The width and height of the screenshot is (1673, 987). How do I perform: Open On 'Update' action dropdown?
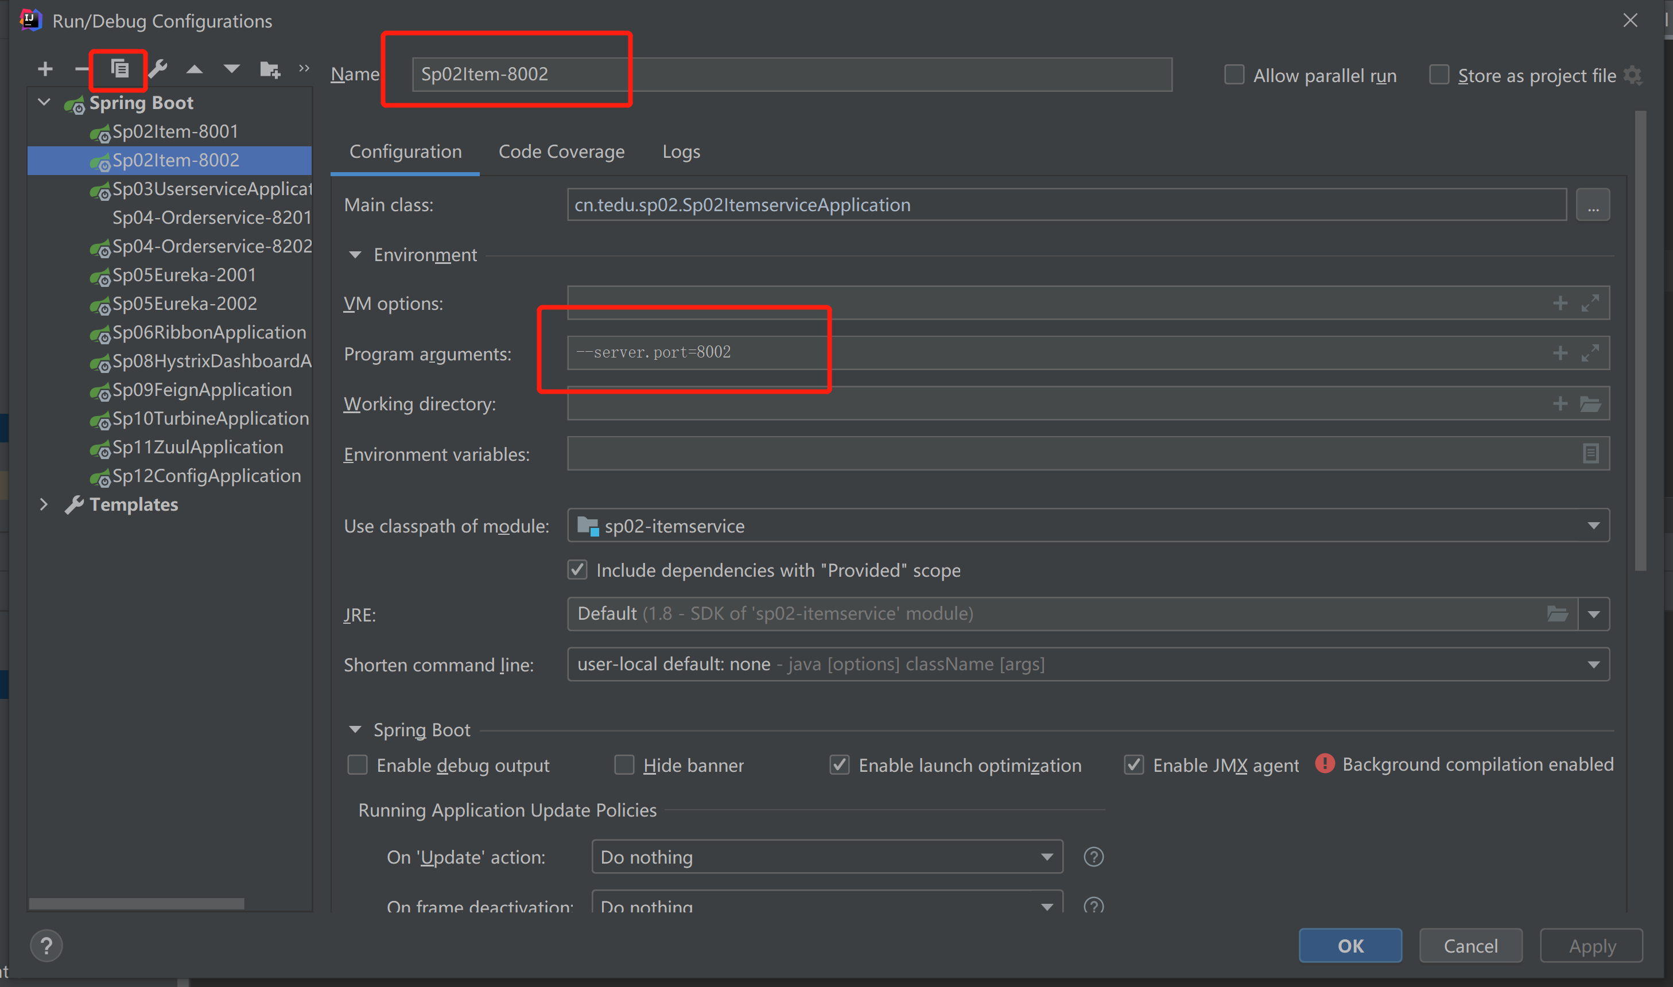tap(1046, 857)
